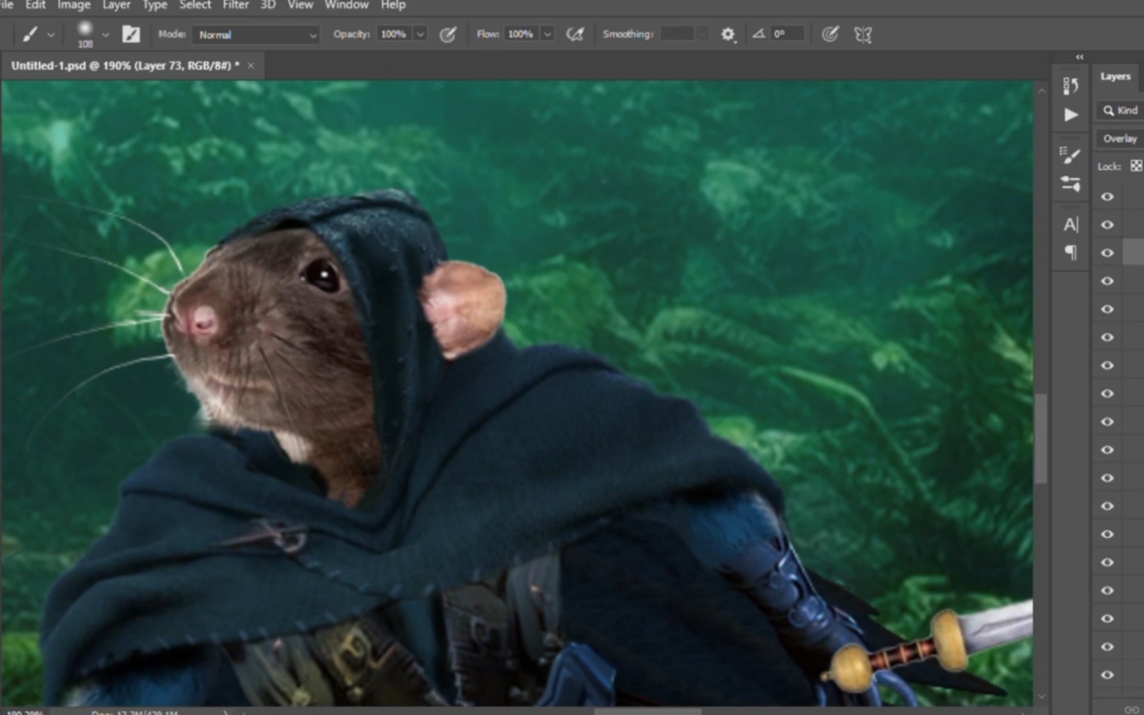
Task: Open the Paragraph panel icon
Action: click(1071, 252)
